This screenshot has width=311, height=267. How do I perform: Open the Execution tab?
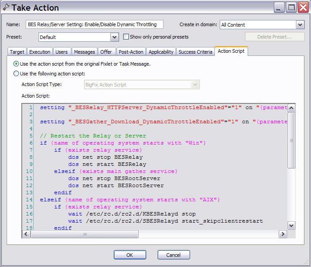[40, 52]
